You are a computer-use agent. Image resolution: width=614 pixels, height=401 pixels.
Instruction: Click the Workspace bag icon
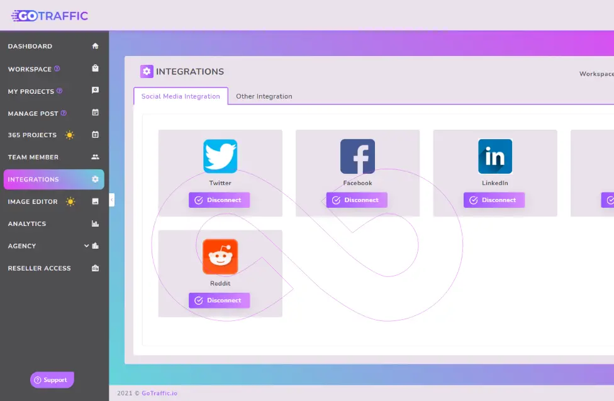(95, 68)
